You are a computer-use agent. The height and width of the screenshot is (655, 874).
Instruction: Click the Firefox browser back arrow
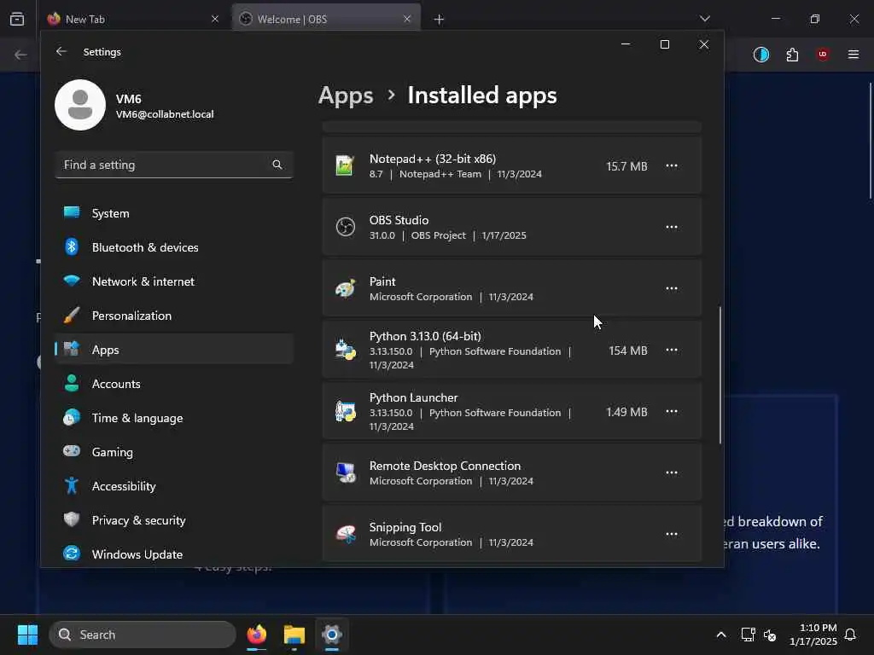20,55
